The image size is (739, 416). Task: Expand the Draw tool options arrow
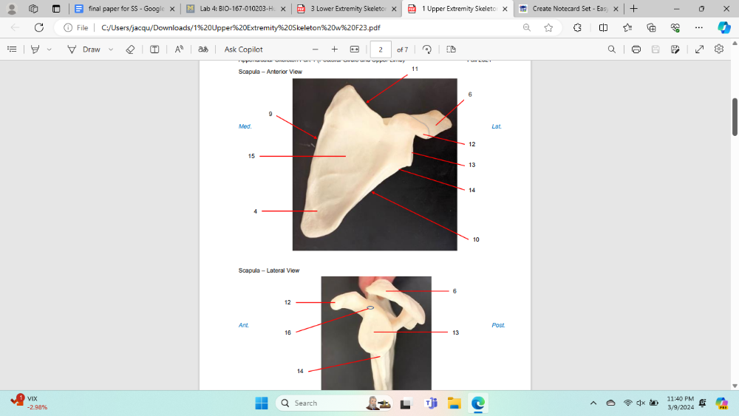[x=111, y=50]
